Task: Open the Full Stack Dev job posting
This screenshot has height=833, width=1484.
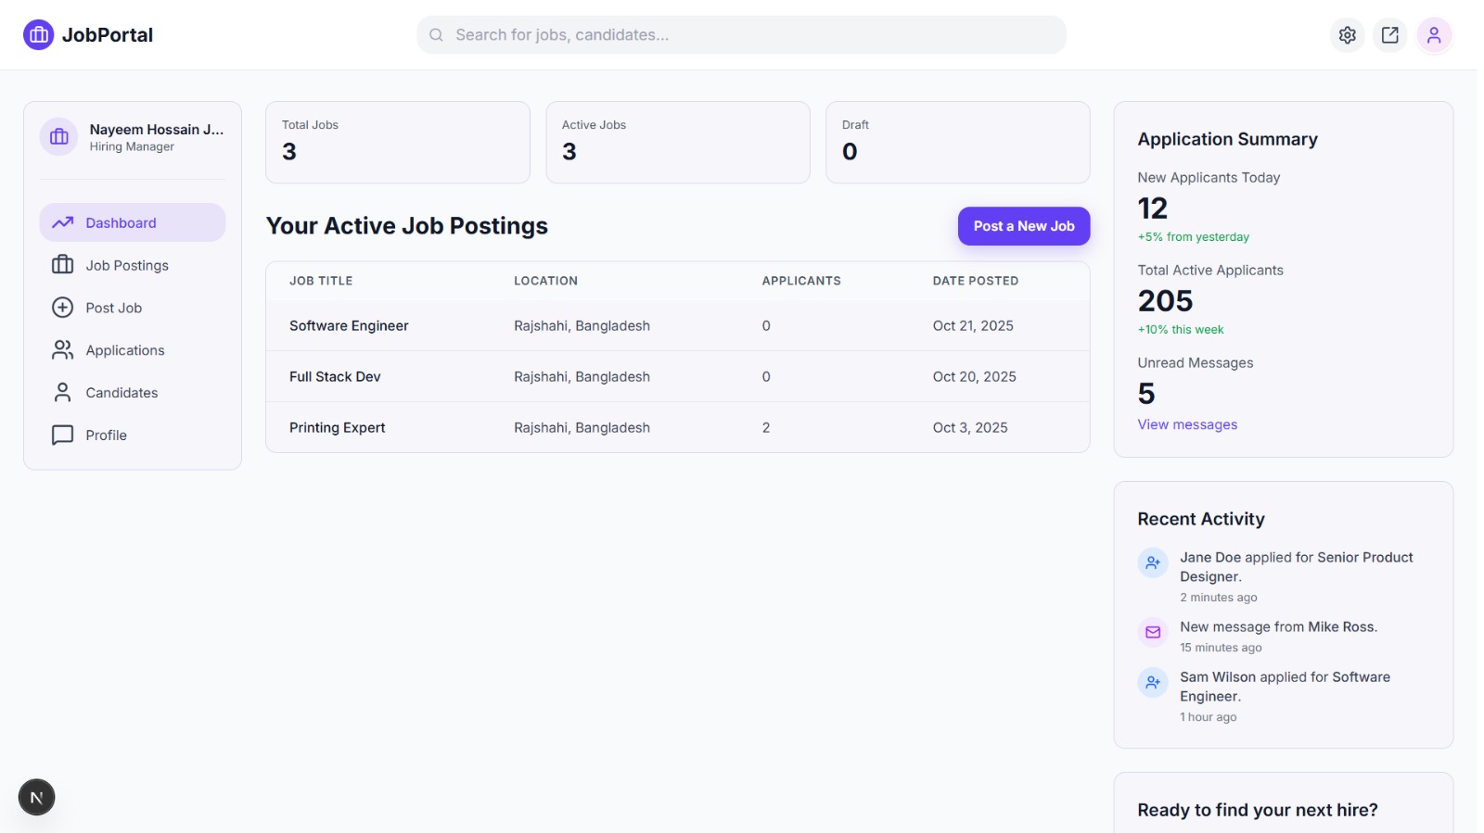Action: click(335, 376)
